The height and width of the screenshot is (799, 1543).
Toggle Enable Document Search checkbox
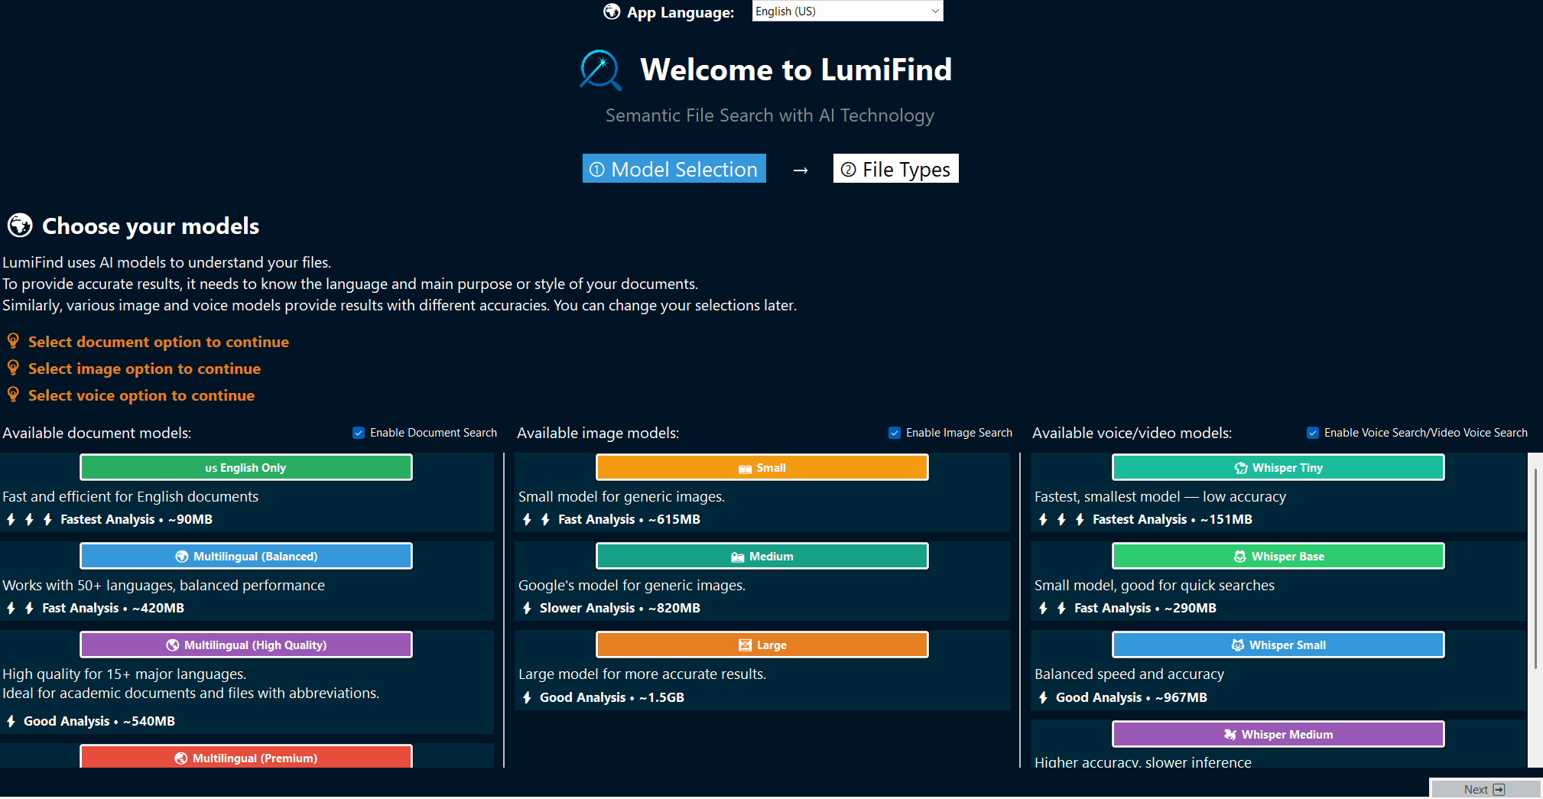click(359, 433)
